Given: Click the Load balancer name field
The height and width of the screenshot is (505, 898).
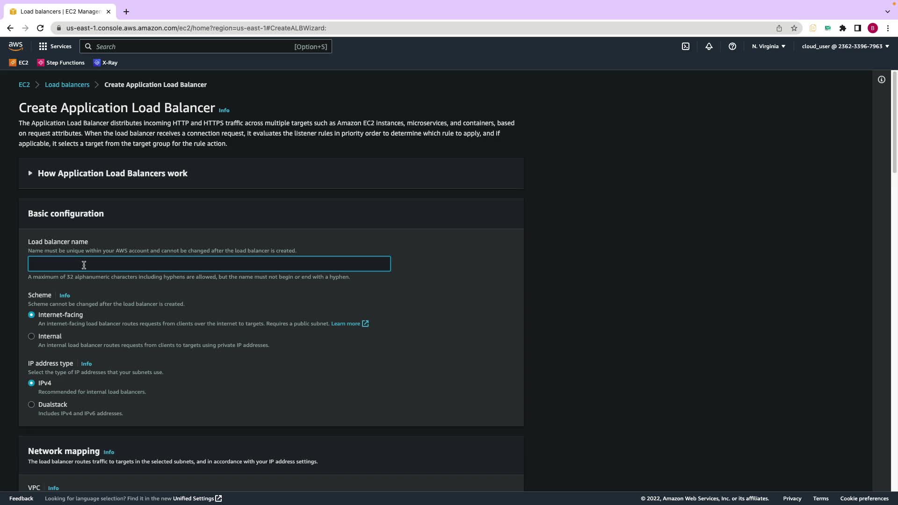Looking at the screenshot, I should [209, 264].
